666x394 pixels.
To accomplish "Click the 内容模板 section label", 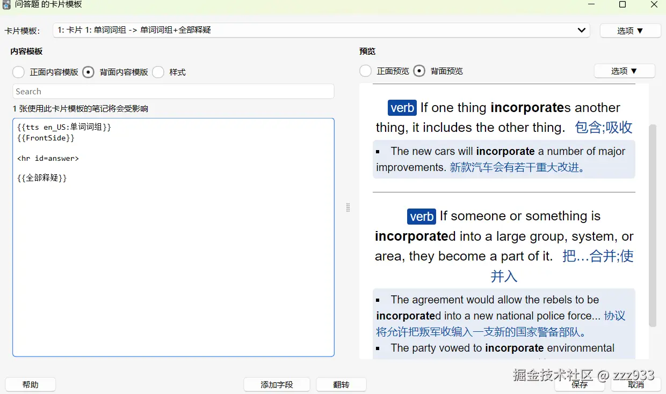I will (x=26, y=51).
